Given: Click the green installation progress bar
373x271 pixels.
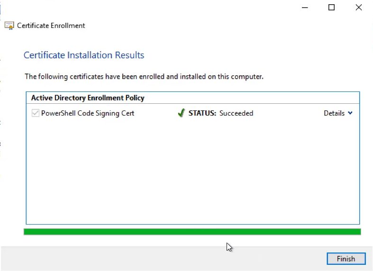Looking at the screenshot, I should (192, 232).
